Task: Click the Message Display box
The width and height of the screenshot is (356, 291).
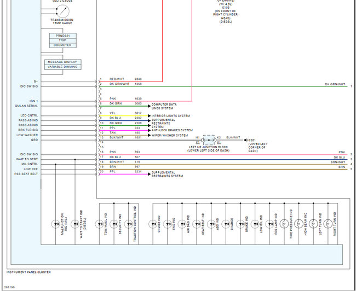Action: point(62,62)
